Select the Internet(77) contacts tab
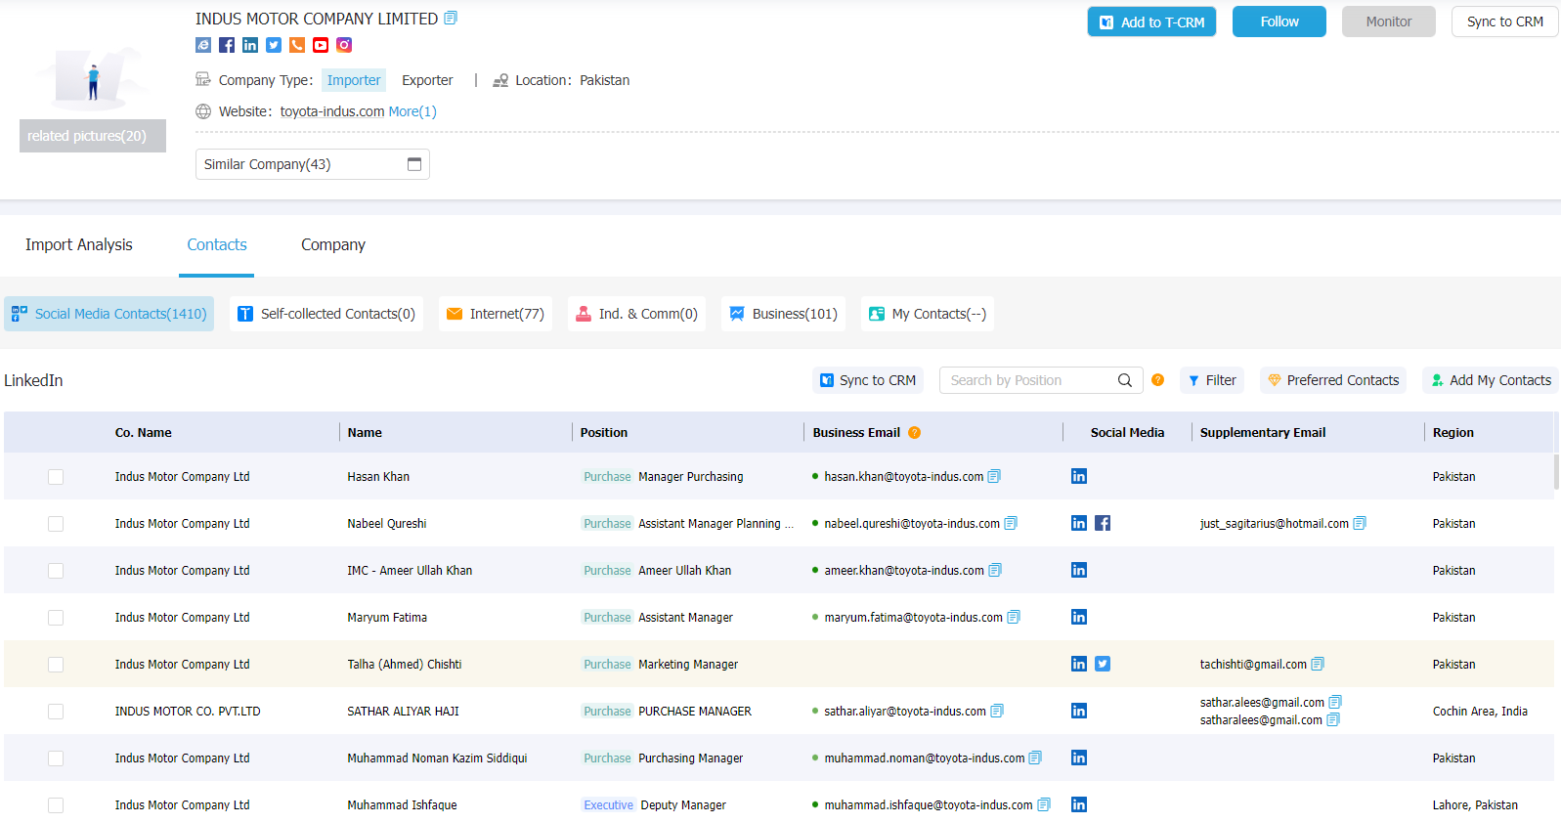1561x823 pixels. point(496,314)
